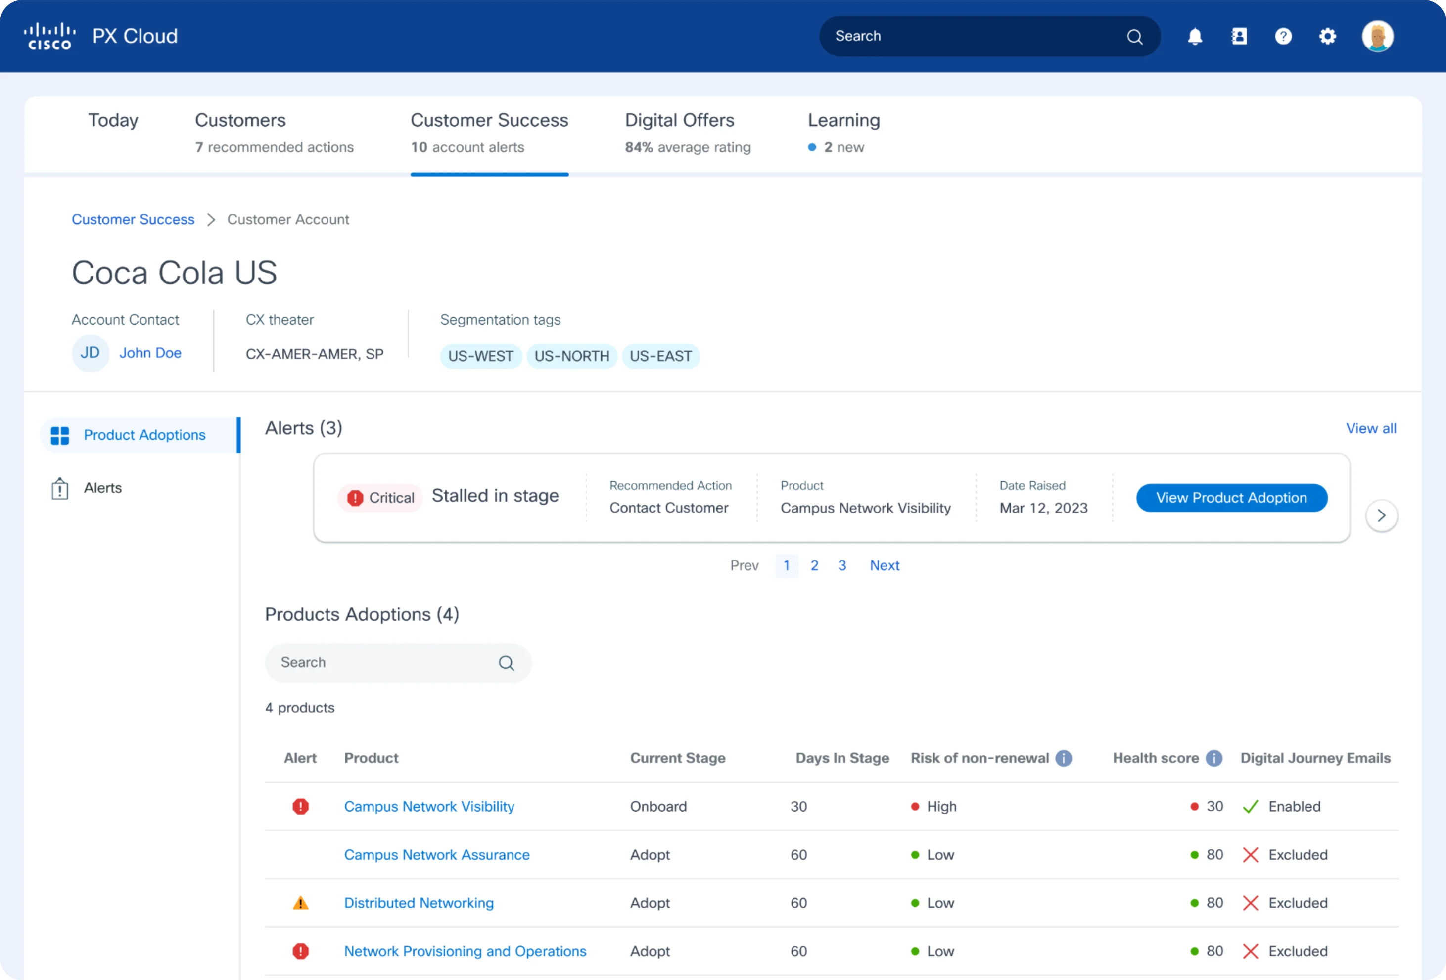Open the settings gear icon

(1327, 36)
